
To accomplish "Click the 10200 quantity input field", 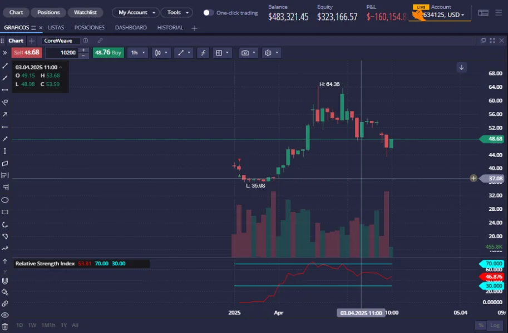I will pos(62,53).
